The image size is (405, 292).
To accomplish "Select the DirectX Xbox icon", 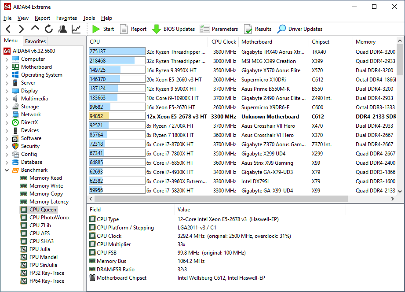I will tap(15, 122).
